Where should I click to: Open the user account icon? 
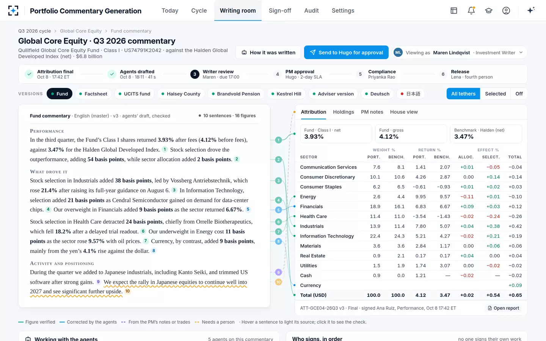tap(506, 11)
